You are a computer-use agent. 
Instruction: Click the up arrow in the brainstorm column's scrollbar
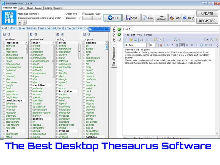(x=26, y=43)
